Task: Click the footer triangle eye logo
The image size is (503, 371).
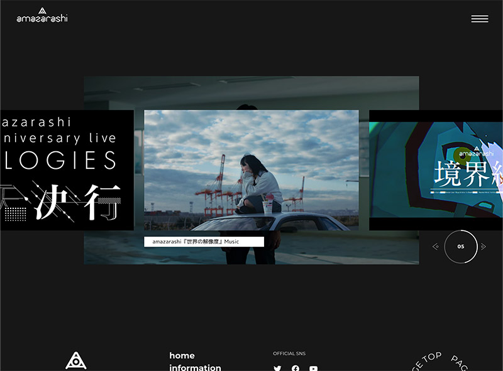Action: point(76,361)
